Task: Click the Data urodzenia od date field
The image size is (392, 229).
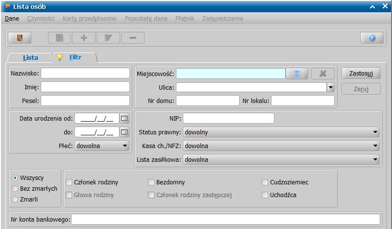Action: tap(97, 118)
